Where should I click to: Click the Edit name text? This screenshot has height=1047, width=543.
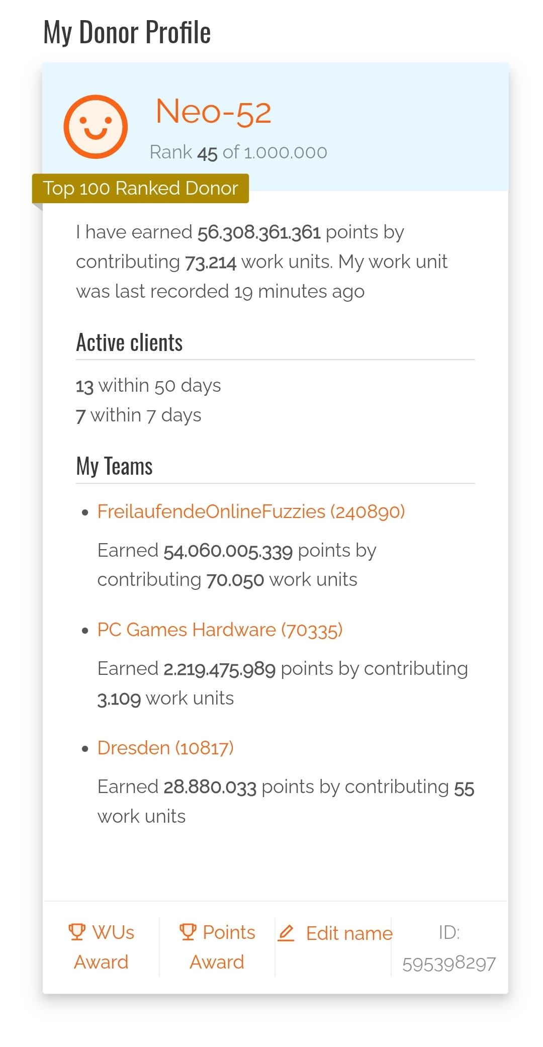tap(349, 933)
